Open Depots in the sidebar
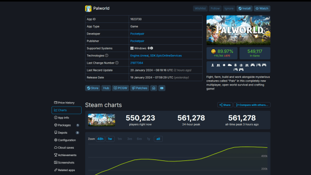The height and width of the screenshot is (175, 311). pyautogui.click(x=66, y=133)
